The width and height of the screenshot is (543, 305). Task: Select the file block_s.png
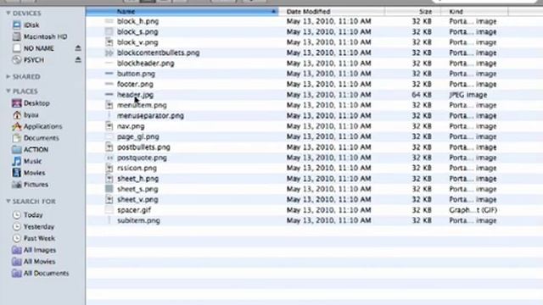[x=137, y=32]
